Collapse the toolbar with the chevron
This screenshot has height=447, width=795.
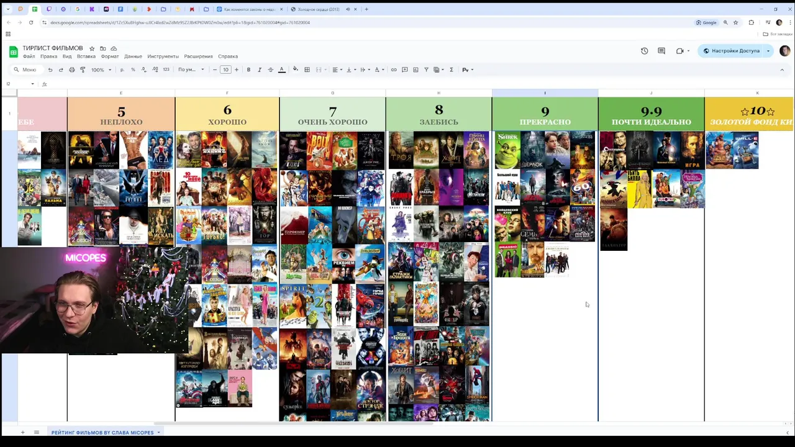click(782, 70)
